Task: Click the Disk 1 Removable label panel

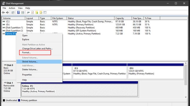Action: 11,89
